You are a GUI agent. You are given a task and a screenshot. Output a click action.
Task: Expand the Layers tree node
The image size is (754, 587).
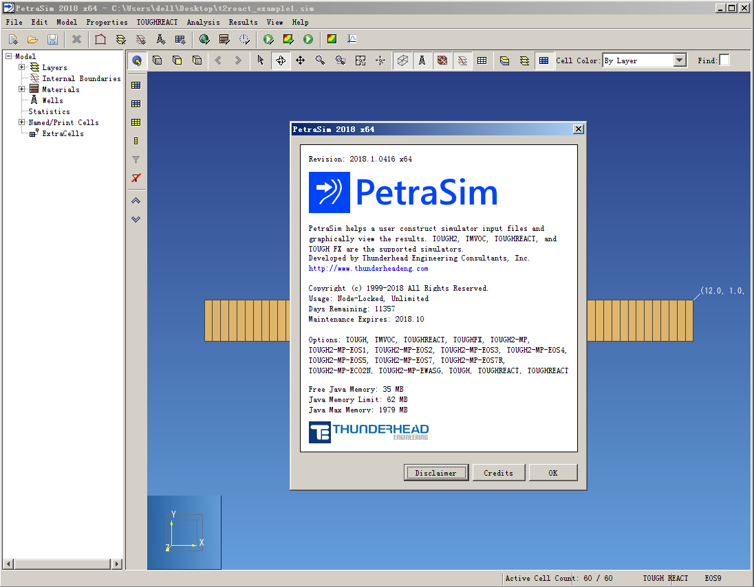(21, 67)
